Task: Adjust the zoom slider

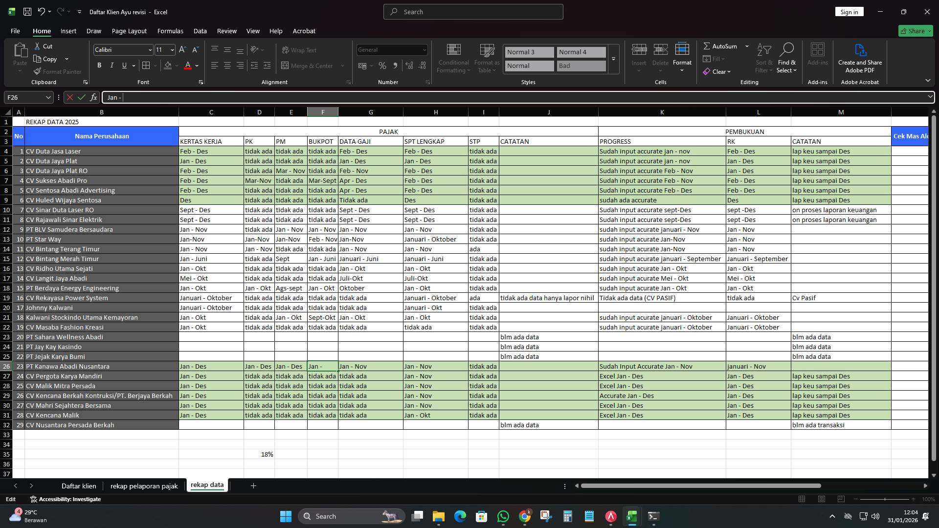Action: pyautogui.click(x=885, y=499)
